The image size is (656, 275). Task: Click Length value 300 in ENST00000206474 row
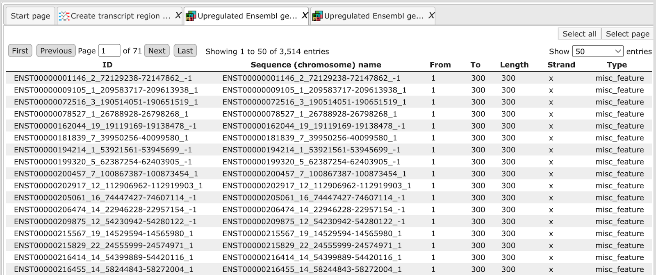508,210
